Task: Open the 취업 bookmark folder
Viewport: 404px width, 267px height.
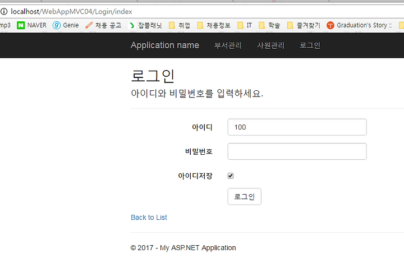Action: point(180,25)
